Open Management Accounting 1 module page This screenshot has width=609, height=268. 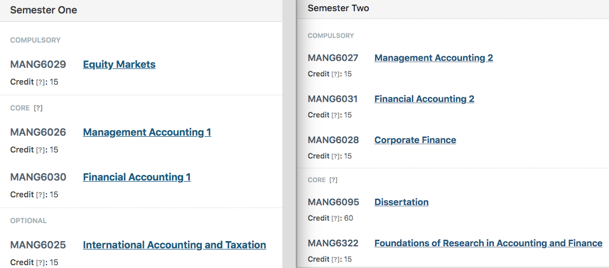coord(147,132)
